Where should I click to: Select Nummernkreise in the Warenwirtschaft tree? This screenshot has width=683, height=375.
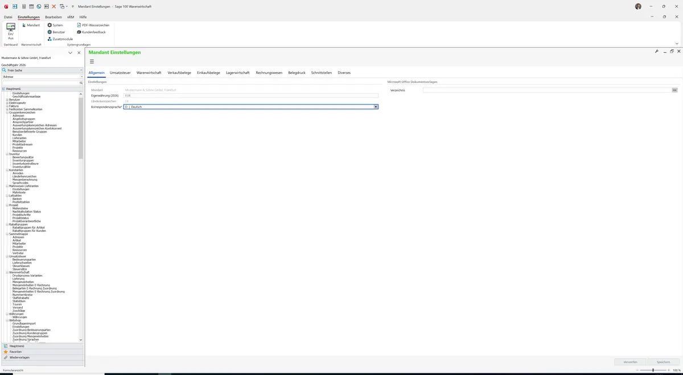click(23, 295)
